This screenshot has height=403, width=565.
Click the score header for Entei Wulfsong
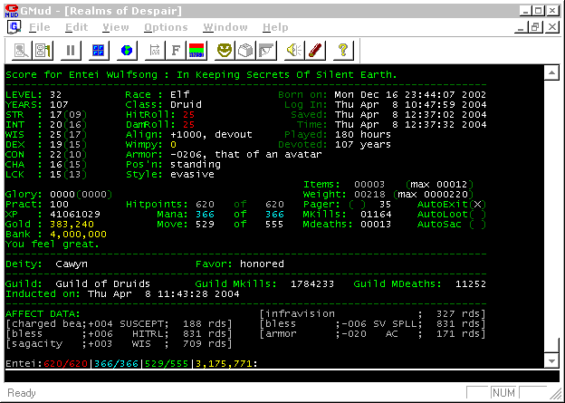pos(201,74)
